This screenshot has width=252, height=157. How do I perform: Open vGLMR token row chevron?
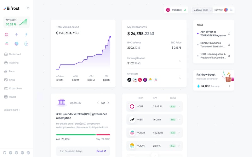(179, 133)
